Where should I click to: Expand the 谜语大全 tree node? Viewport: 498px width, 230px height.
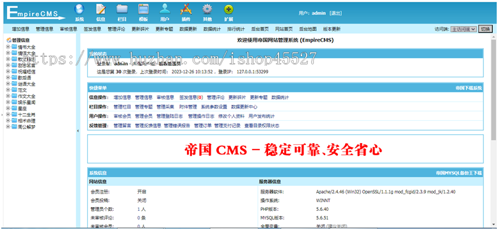click(x=8, y=84)
